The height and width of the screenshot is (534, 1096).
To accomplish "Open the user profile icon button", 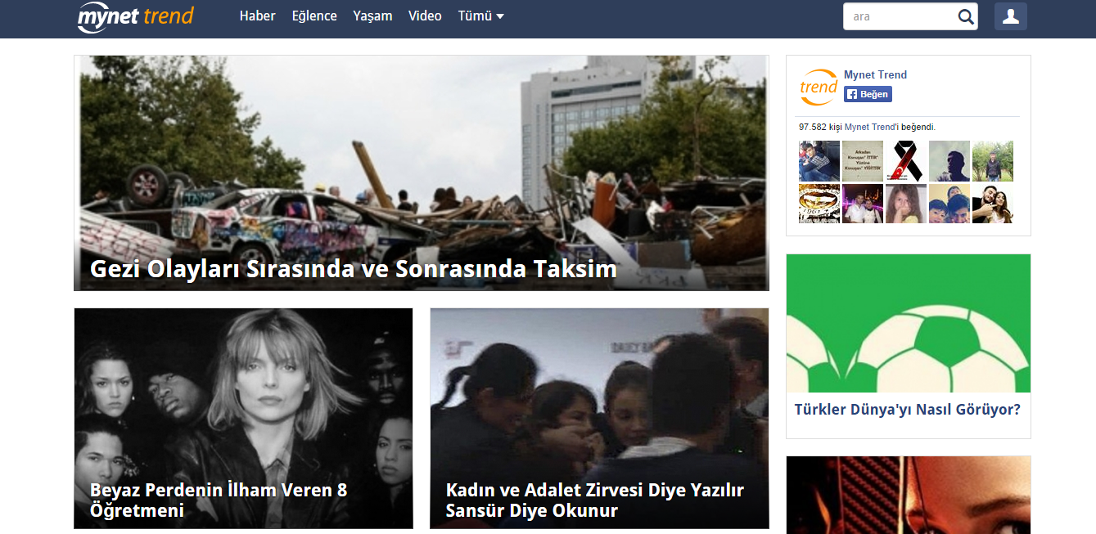I will pyautogui.click(x=1010, y=16).
